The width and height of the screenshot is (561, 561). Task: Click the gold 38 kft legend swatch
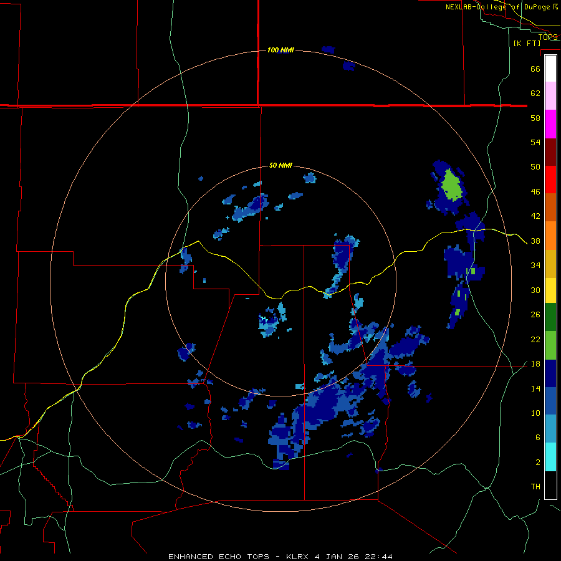[550, 264]
